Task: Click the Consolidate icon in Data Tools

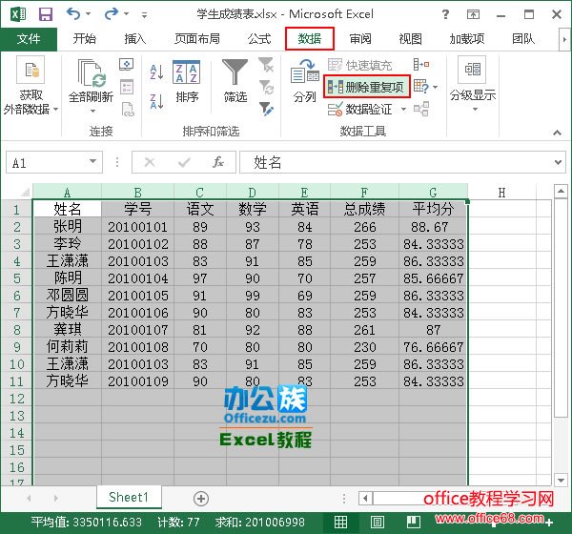Action: tap(421, 65)
